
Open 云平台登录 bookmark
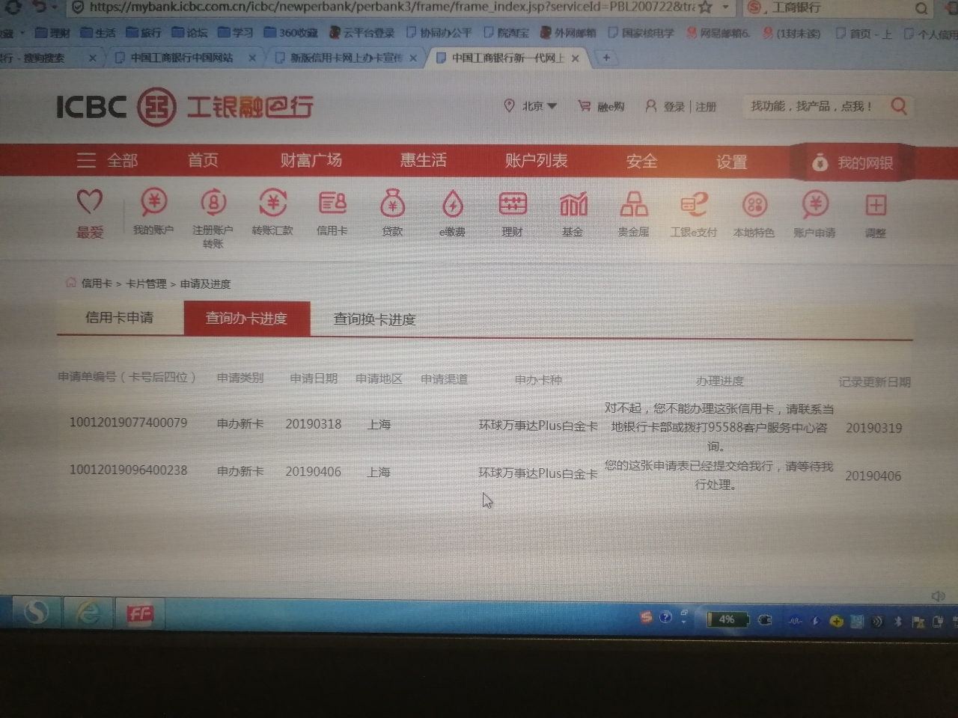pyautogui.click(x=362, y=33)
